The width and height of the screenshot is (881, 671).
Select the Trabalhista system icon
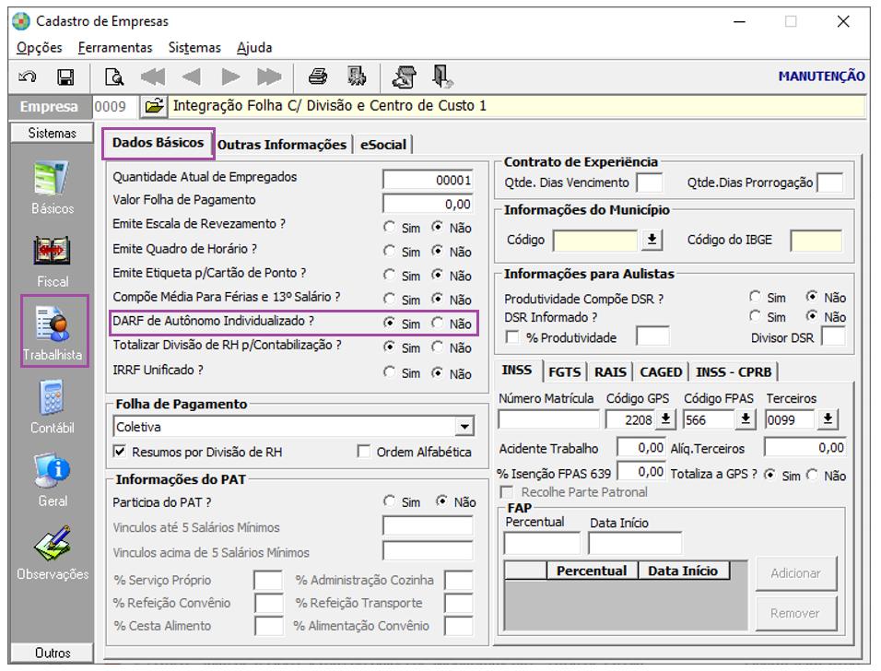click(x=53, y=324)
